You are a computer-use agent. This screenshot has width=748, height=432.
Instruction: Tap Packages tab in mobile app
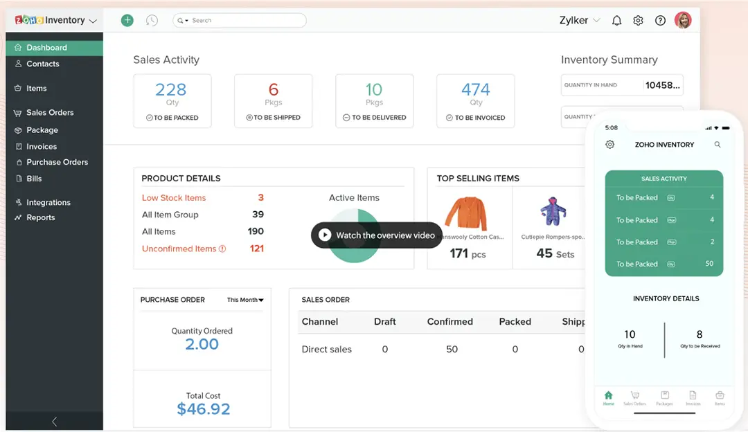664,397
